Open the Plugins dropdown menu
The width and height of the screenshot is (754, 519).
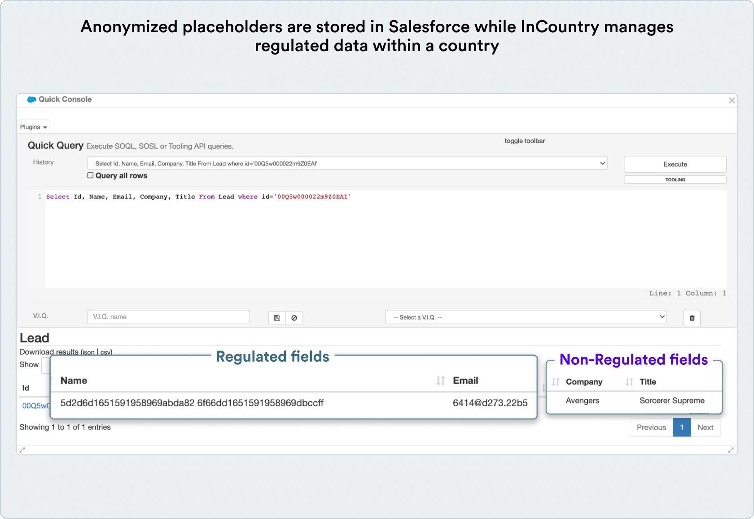(34, 127)
